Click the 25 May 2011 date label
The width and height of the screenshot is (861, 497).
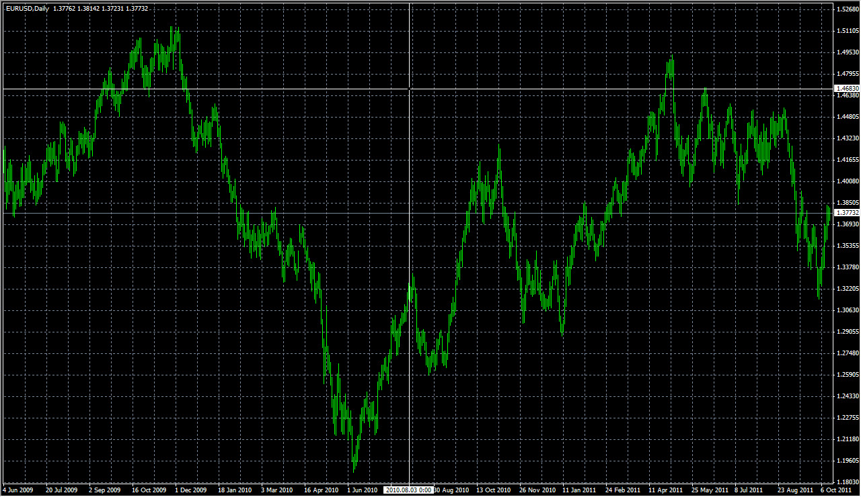[x=708, y=490]
